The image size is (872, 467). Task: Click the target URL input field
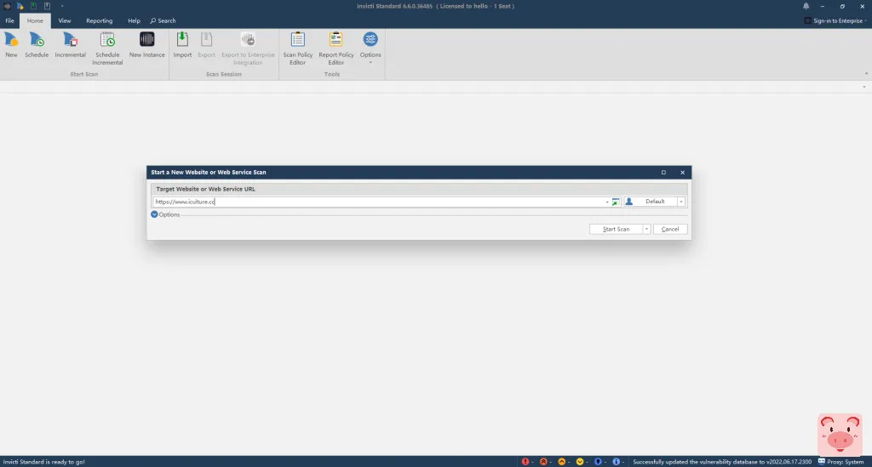click(x=378, y=202)
